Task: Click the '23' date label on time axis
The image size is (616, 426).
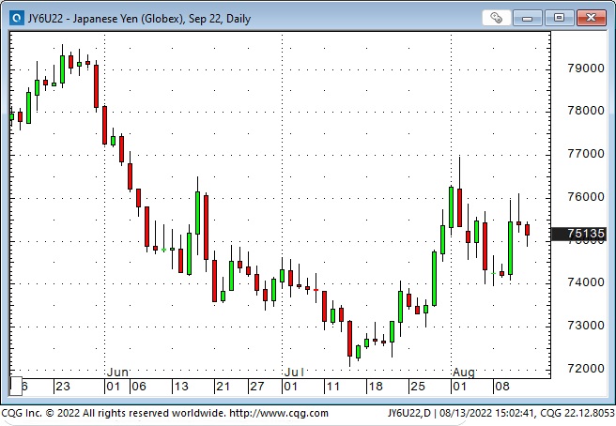Action: [63, 387]
